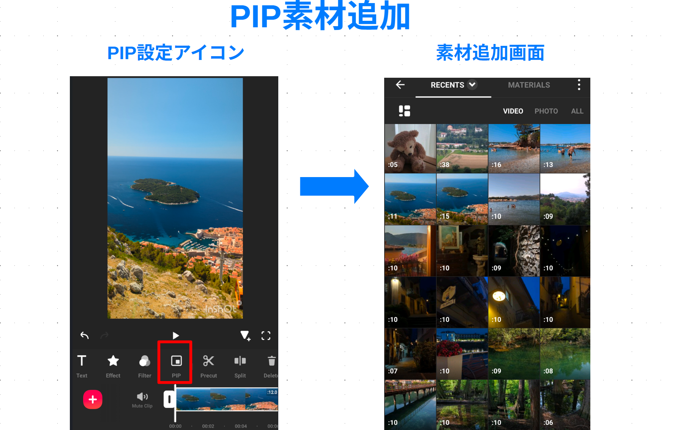
Task: Open the three-dot more options menu
Action: [x=579, y=85]
